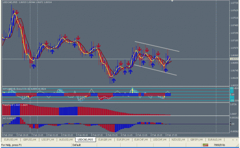Open the USDCHF,H4 chart tab
This screenshot has width=240, height=148.
coord(159,140)
